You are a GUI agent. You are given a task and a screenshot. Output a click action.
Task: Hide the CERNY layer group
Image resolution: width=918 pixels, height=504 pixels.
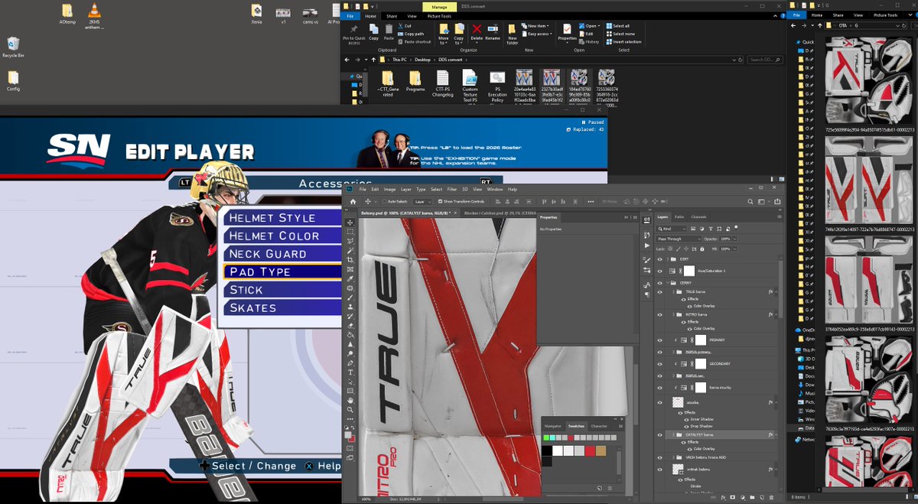660,283
